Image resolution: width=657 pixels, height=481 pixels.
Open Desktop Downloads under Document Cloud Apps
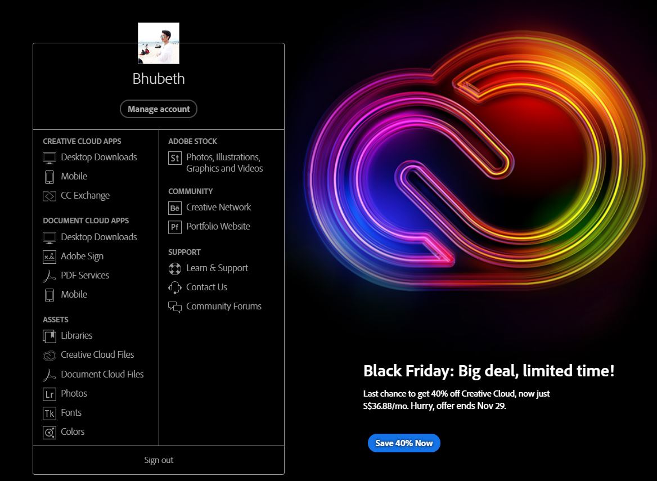pyautogui.click(x=99, y=237)
